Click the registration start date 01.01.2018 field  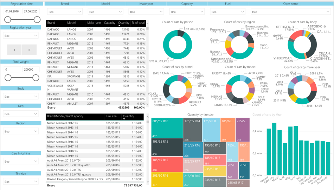[x=12, y=11]
